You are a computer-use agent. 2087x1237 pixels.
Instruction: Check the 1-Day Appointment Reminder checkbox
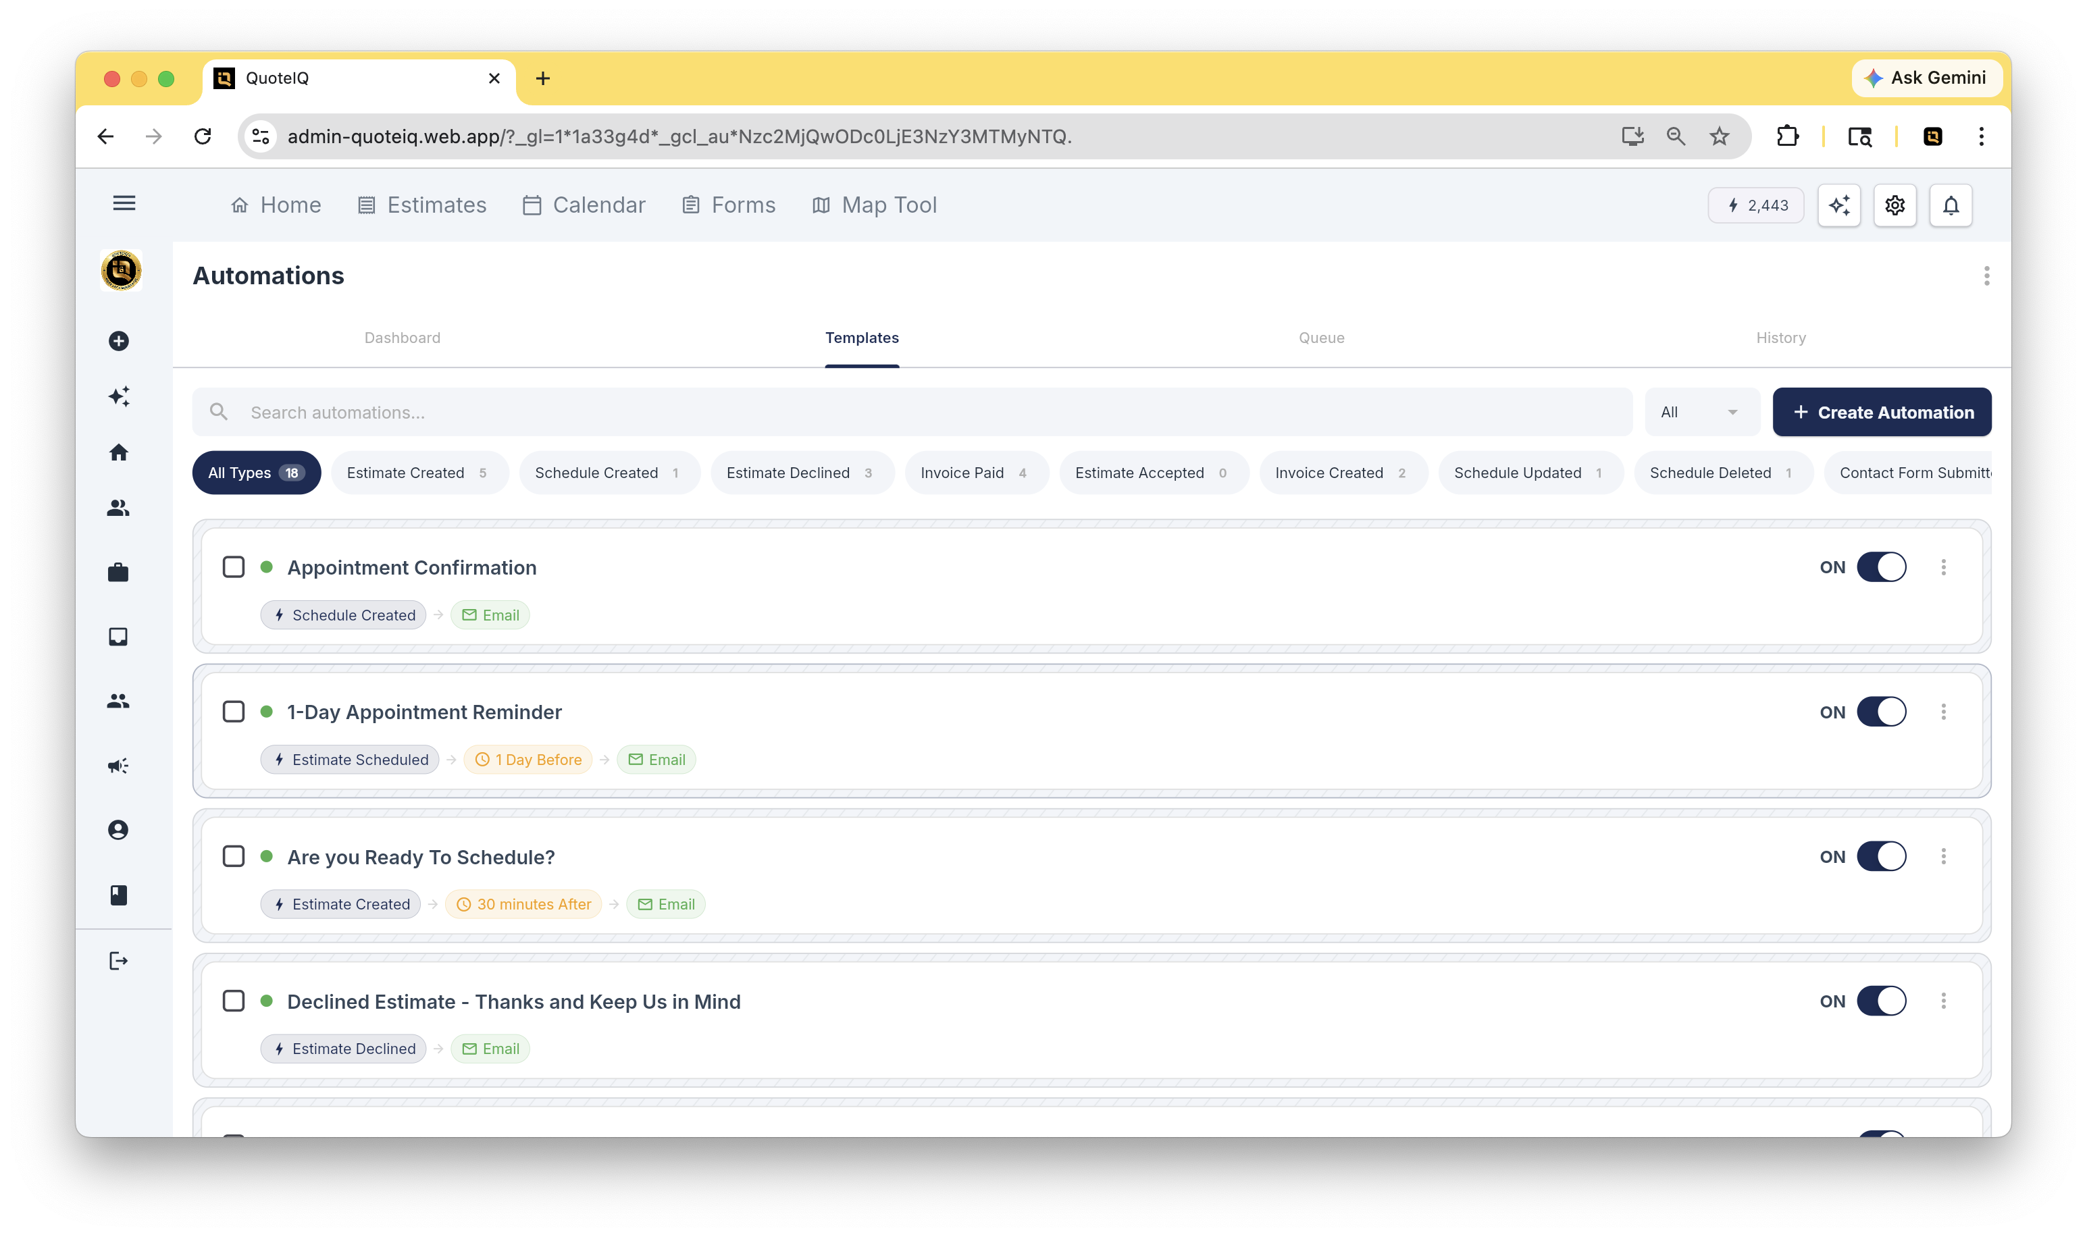click(x=234, y=712)
